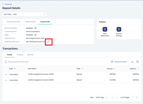Open the Accounts breadcrumb link

click(x=8, y=4)
